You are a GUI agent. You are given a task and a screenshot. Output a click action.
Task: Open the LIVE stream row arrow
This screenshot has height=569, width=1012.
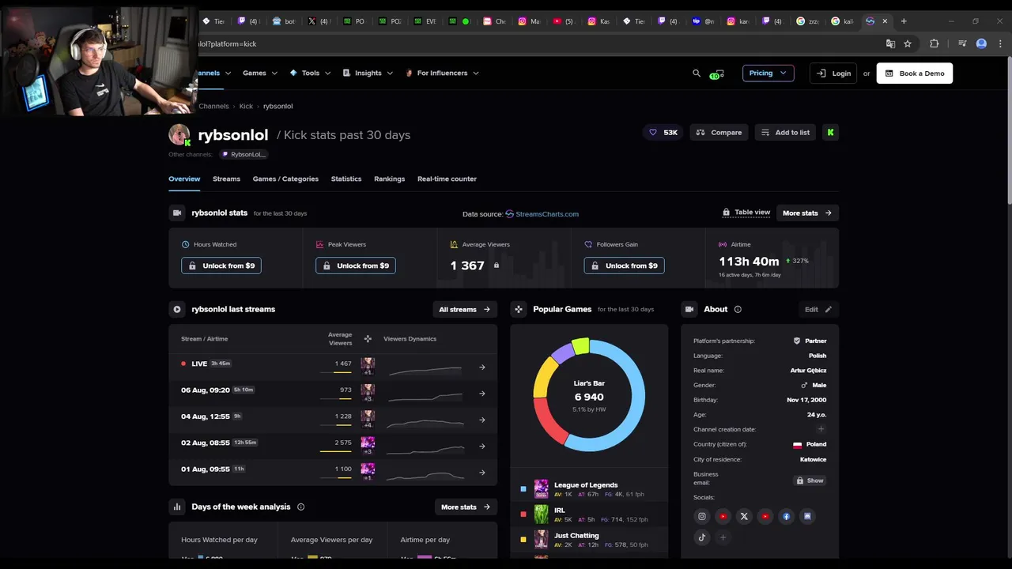pos(482,367)
